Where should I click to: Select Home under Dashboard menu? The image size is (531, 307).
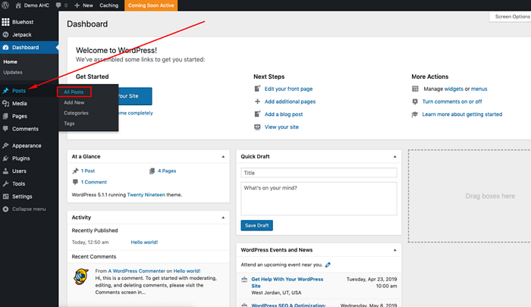click(10, 62)
